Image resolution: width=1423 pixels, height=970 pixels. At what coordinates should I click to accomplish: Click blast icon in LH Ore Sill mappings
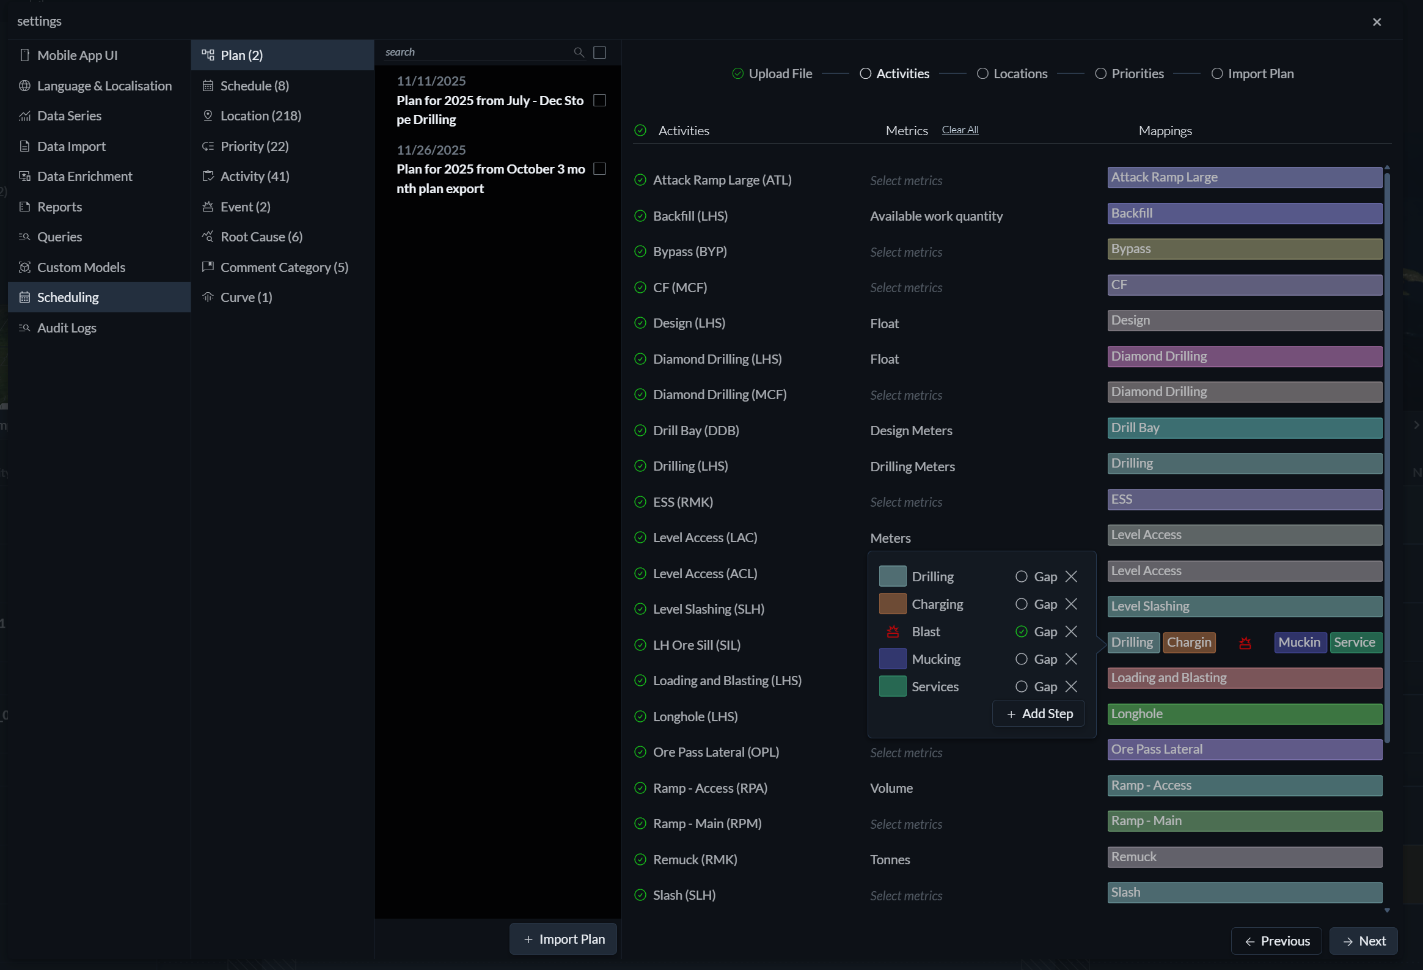(1245, 643)
